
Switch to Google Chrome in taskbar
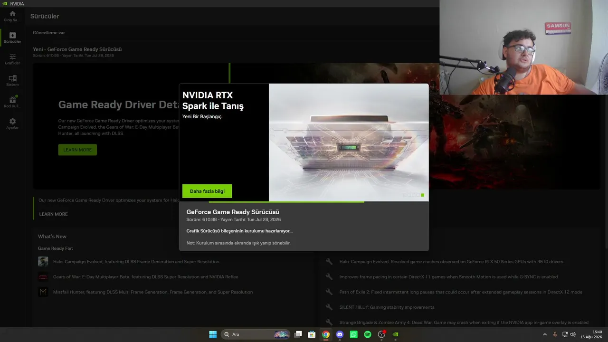pos(325,334)
